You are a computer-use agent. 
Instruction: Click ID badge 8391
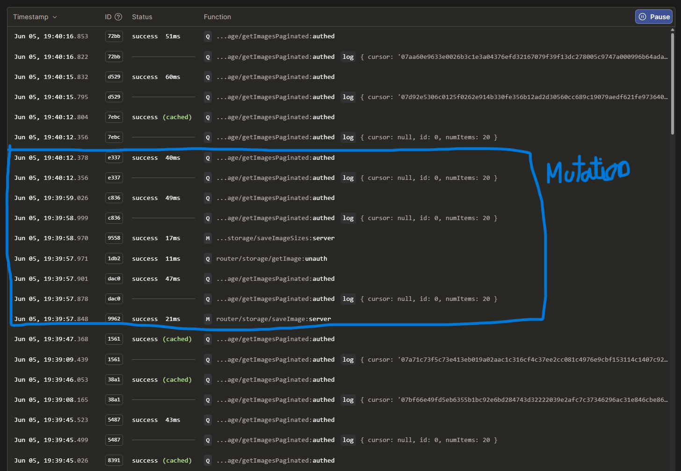[114, 461]
